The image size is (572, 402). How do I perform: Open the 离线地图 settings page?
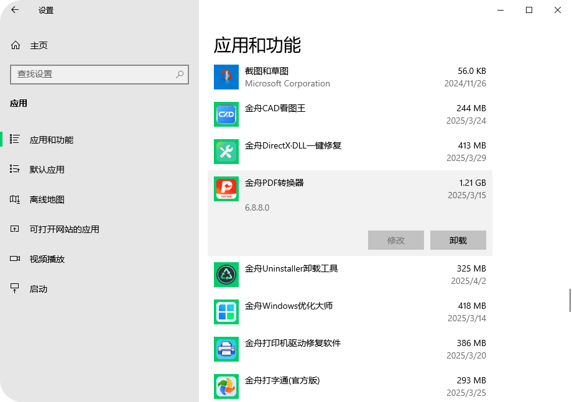pyautogui.click(x=99, y=199)
